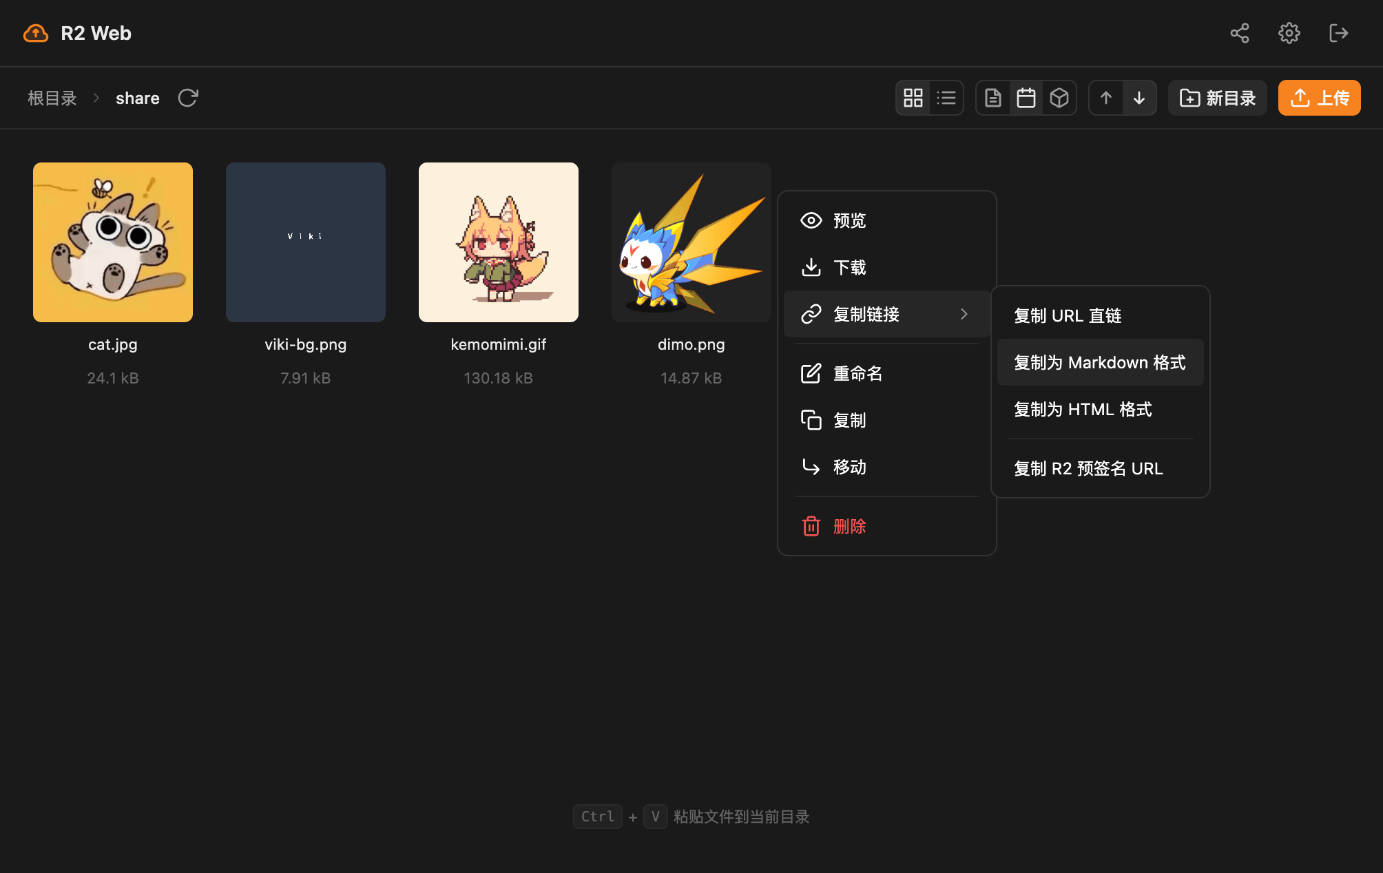Choose 删除 from context menu
The height and width of the screenshot is (873, 1383).
849,526
